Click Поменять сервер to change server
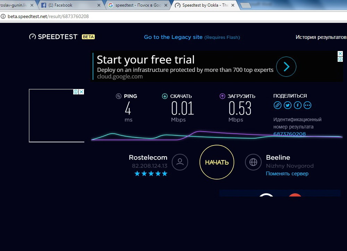 (x=287, y=174)
